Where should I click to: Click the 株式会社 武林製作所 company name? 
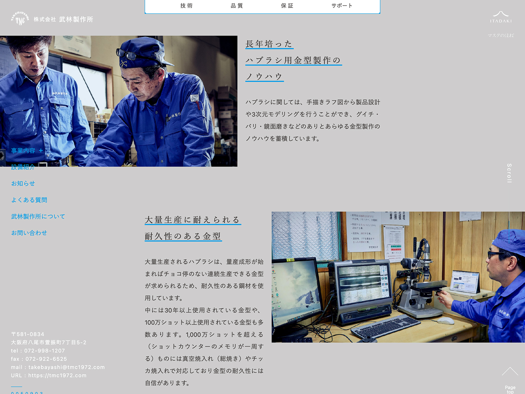tap(63, 19)
